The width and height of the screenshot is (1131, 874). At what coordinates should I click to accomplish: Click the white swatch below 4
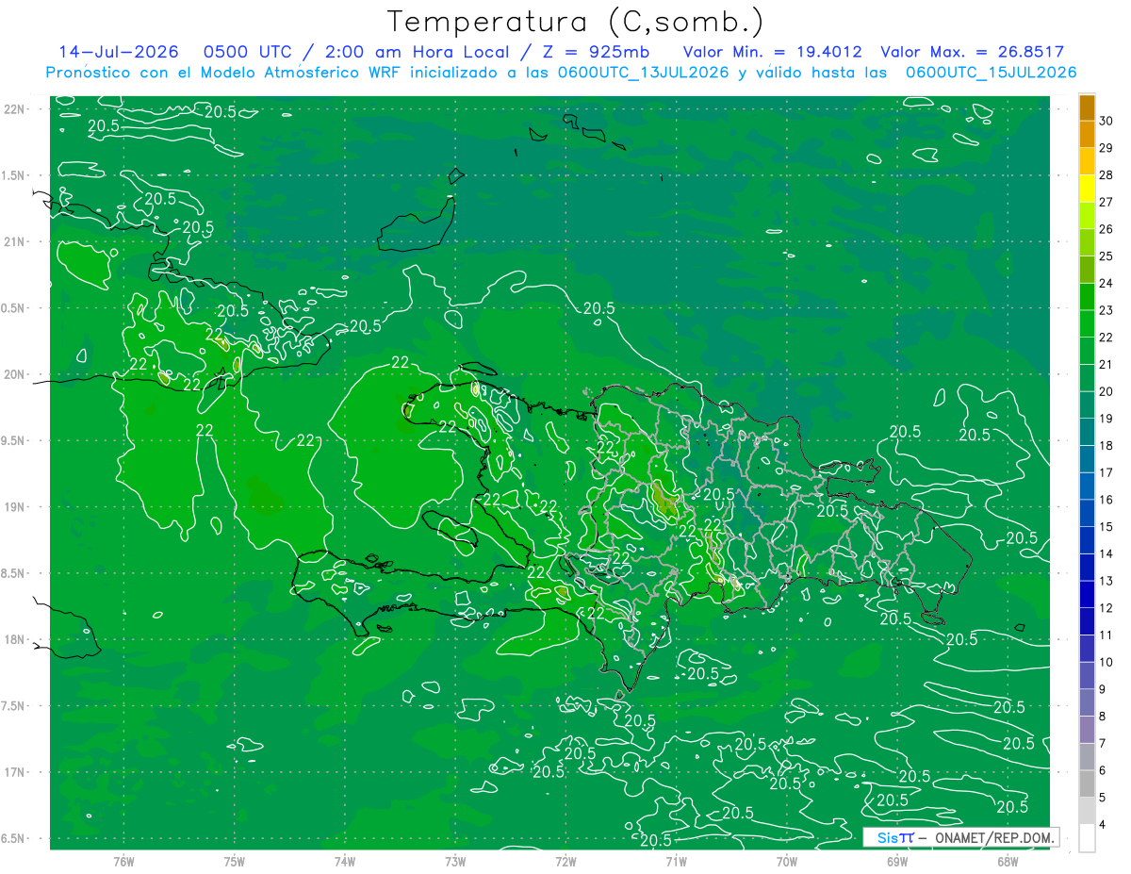coord(1087,837)
